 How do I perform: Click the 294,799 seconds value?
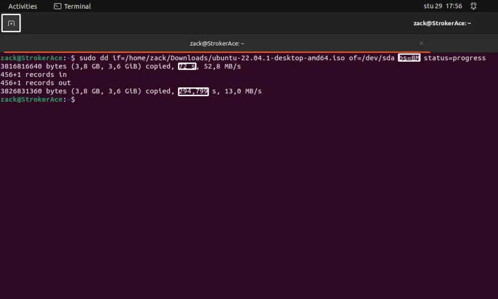point(193,91)
